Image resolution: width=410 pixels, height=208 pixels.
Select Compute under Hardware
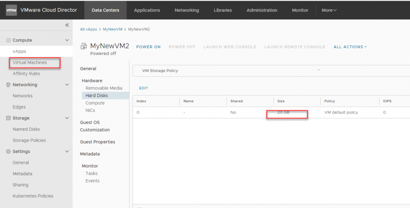coord(95,103)
